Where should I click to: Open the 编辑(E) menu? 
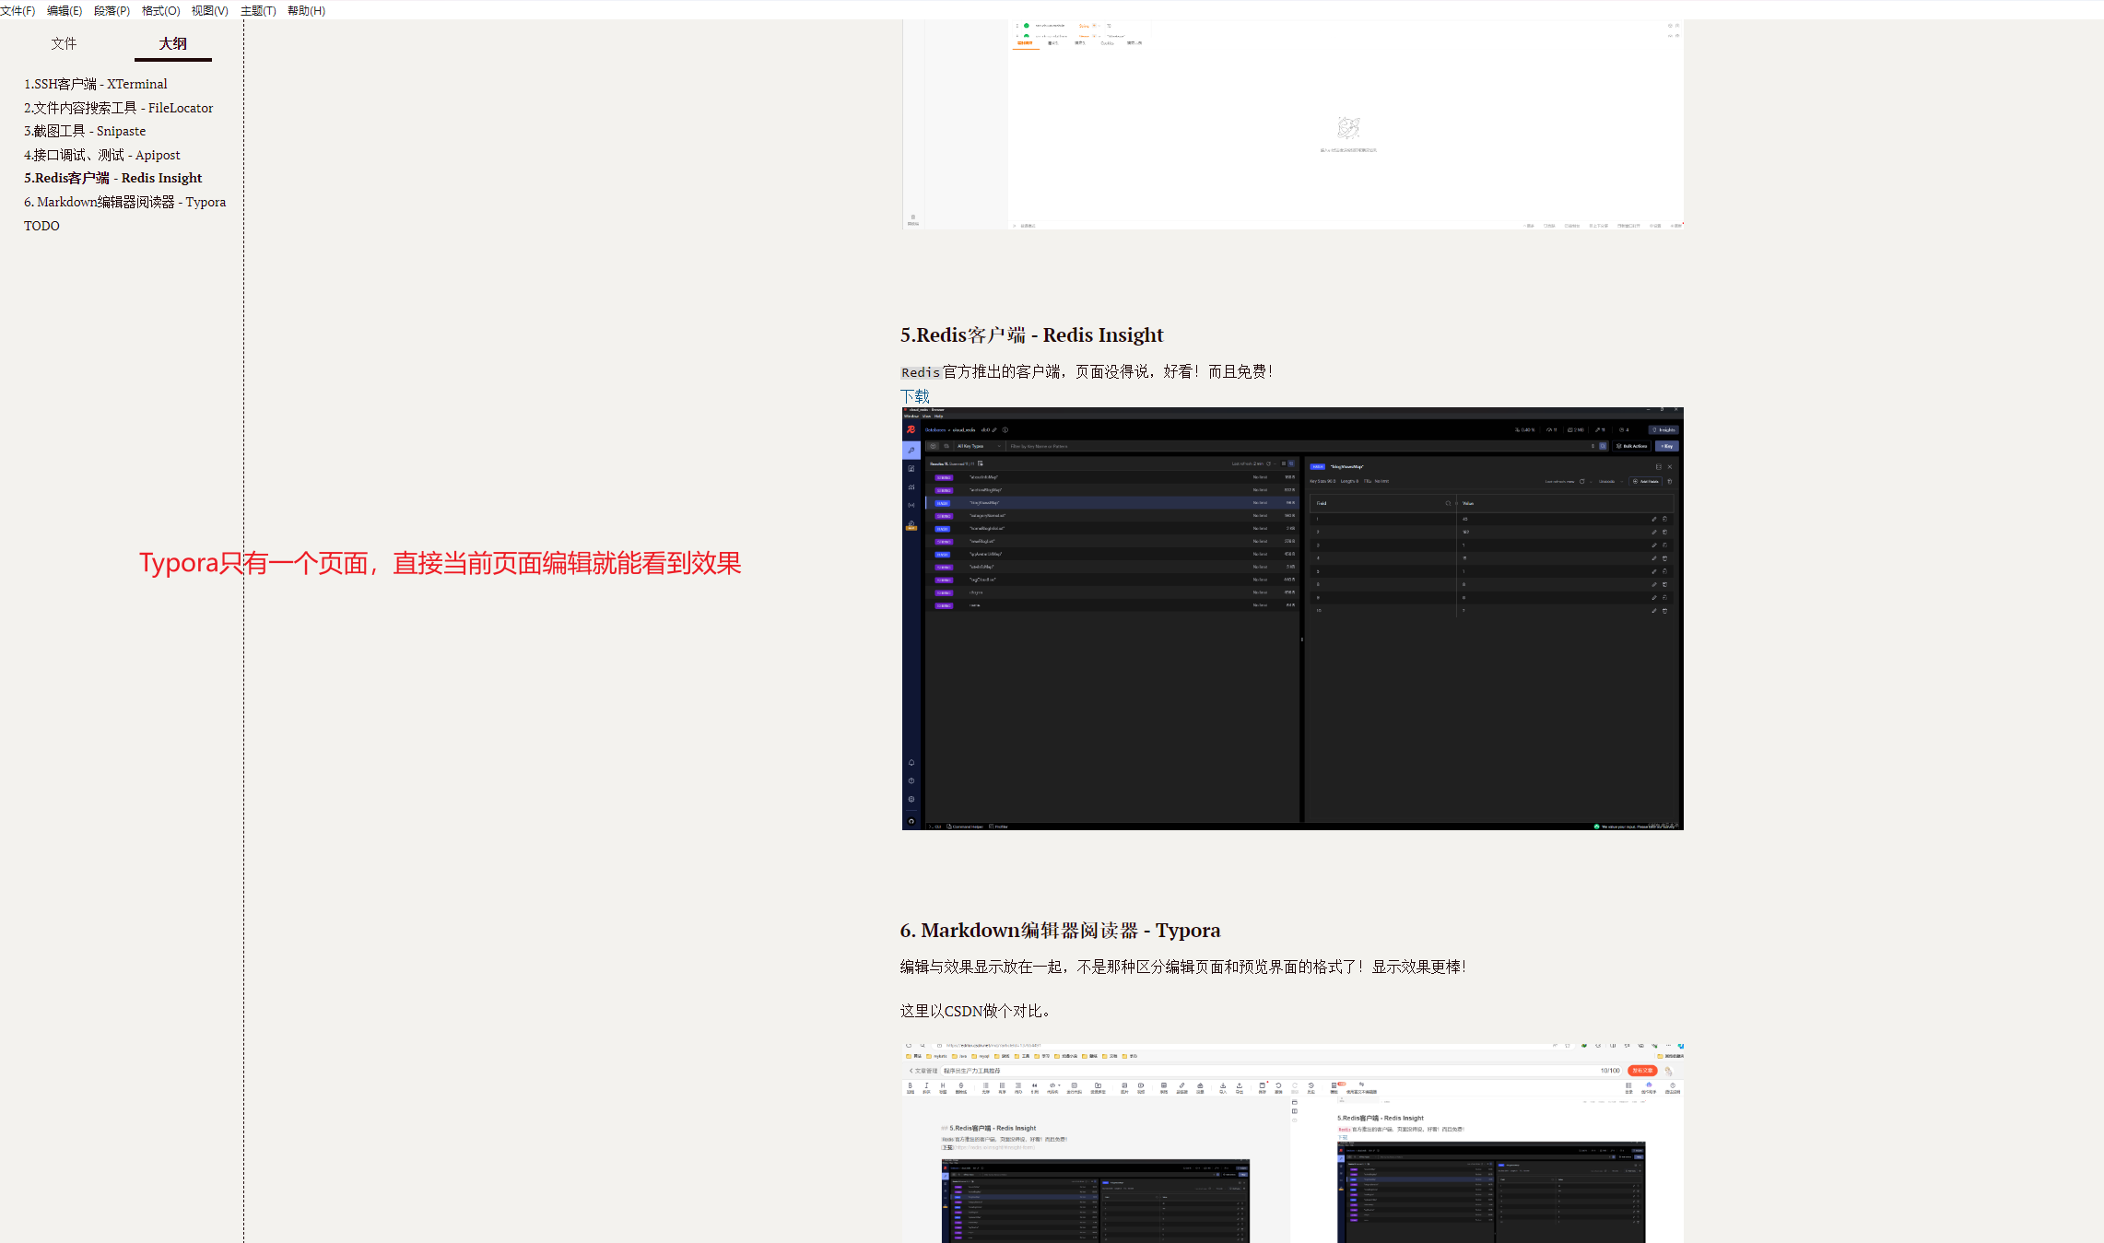coord(65,11)
